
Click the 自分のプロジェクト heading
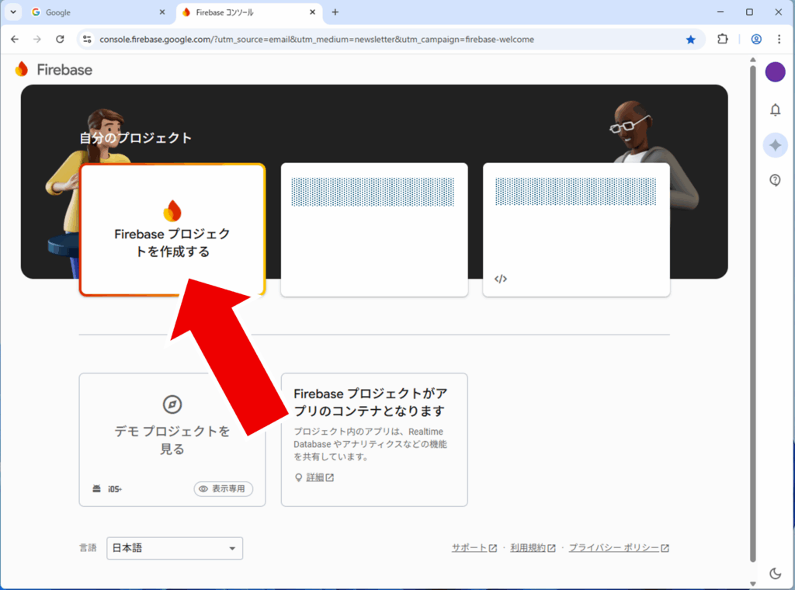pyautogui.click(x=135, y=138)
